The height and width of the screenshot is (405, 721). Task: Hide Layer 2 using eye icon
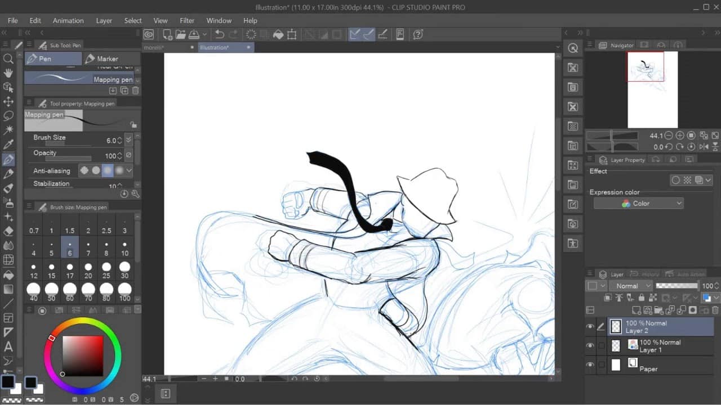point(590,327)
